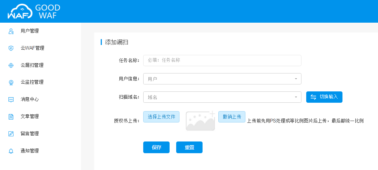The image size is (378, 170).
Task: Click the 留言管理 edit note icon
Action: click(x=11, y=134)
